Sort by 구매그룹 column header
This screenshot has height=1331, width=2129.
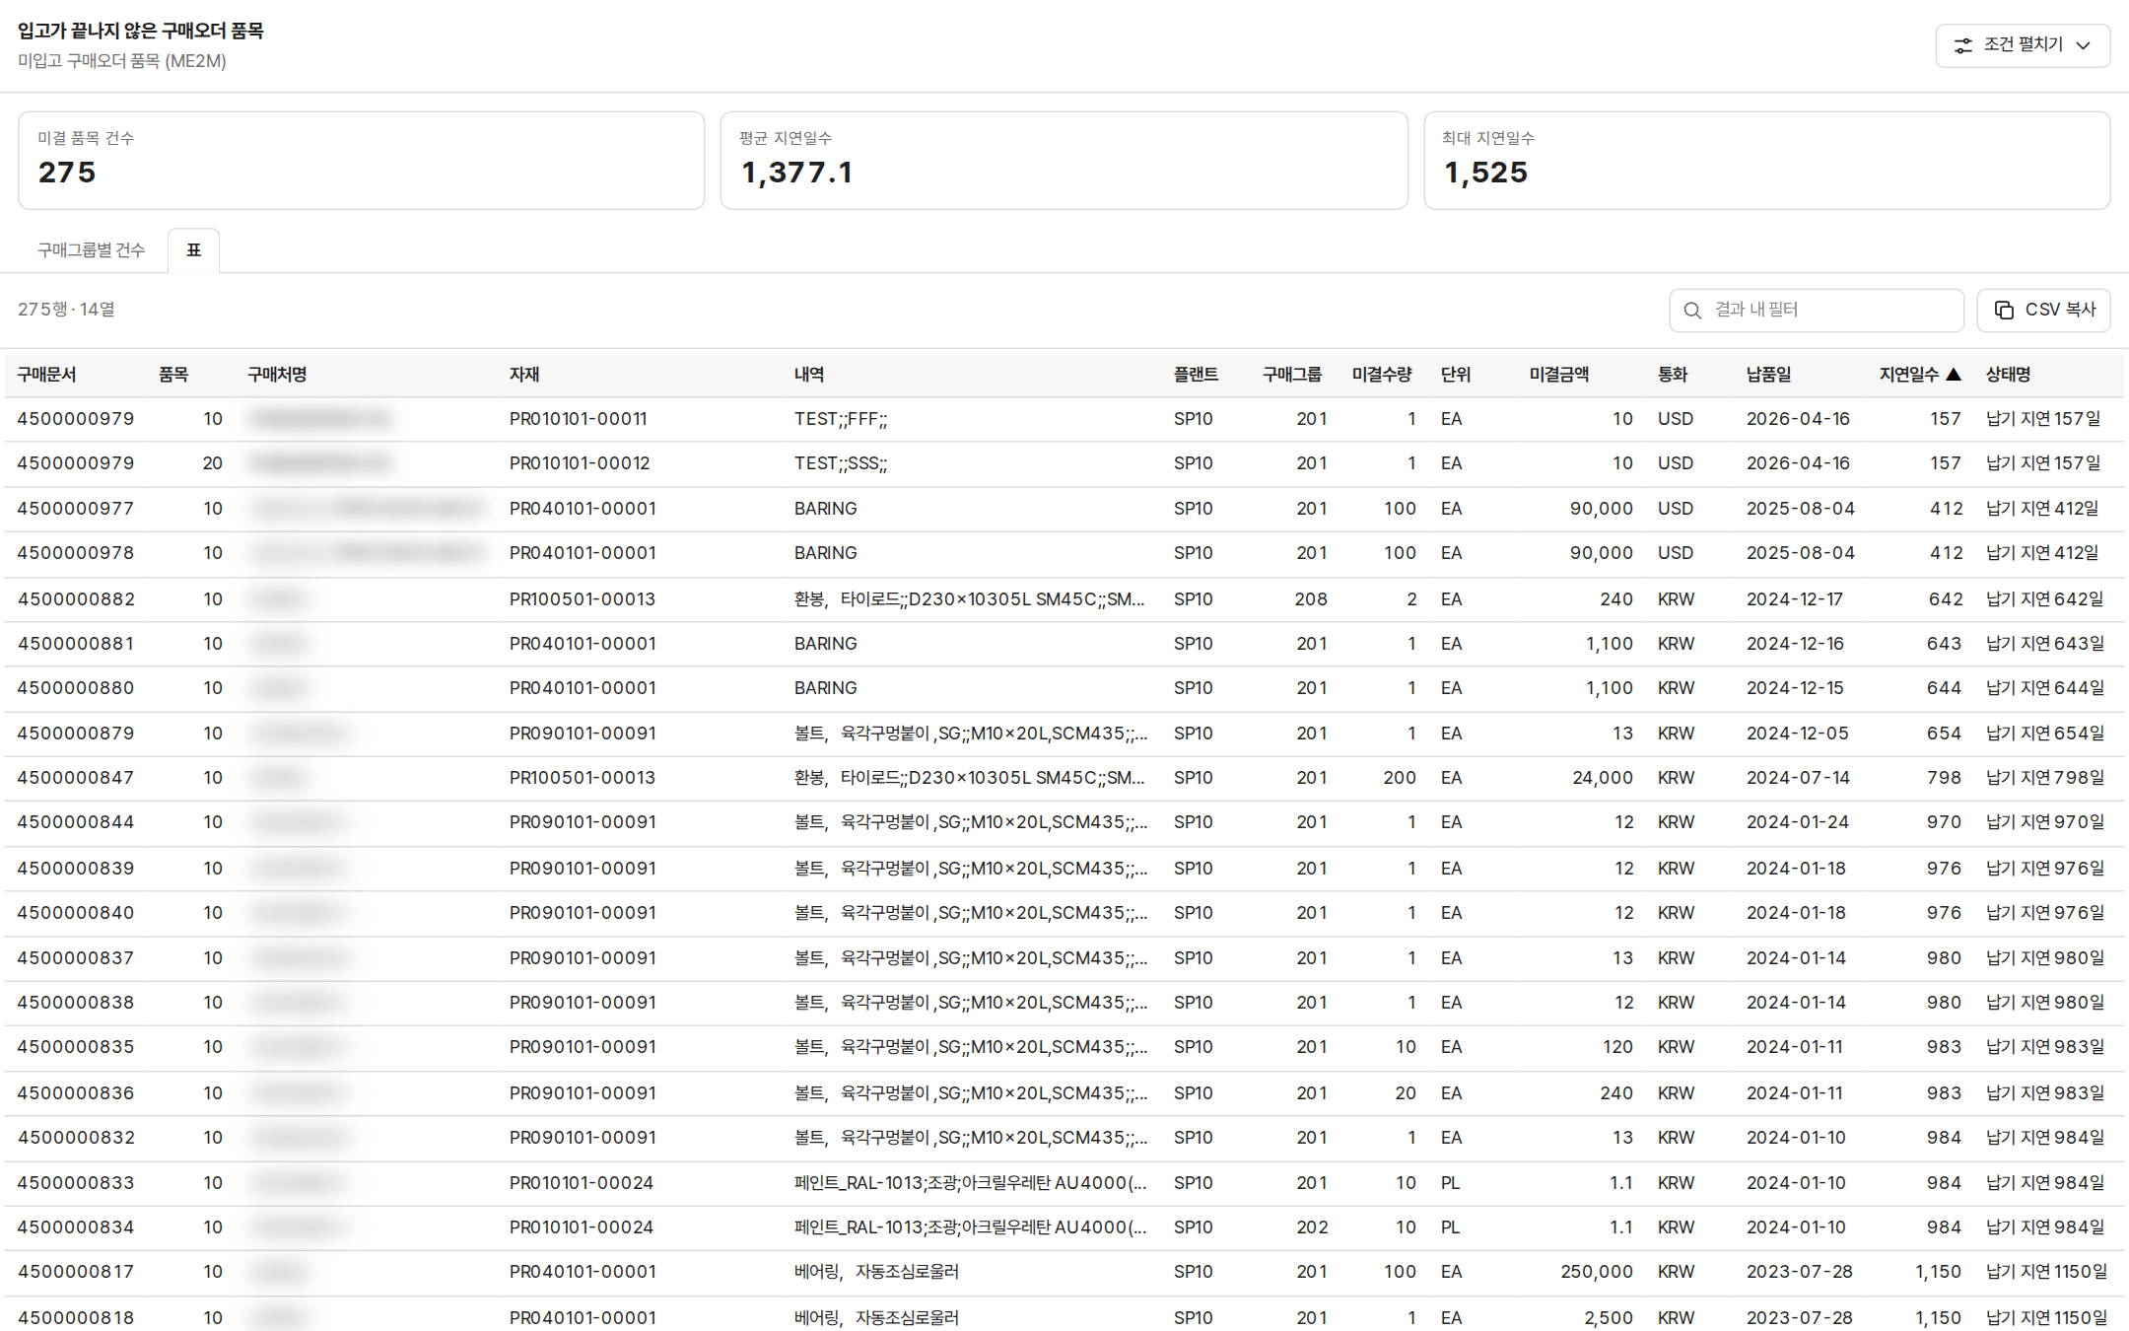(x=1292, y=375)
